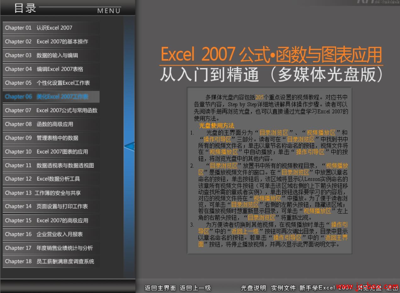The height and width of the screenshot is (293, 400).
Task: Click 返回上一级 button
Action: pos(195,288)
